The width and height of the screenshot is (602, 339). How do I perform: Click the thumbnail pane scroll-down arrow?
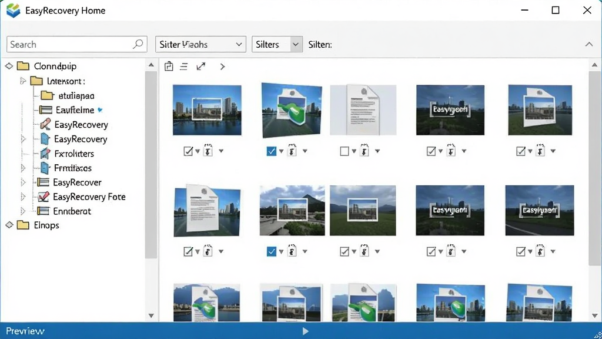(594, 315)
